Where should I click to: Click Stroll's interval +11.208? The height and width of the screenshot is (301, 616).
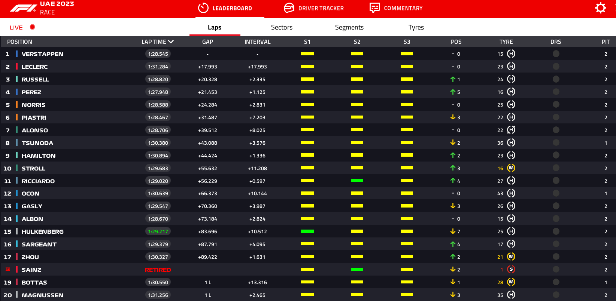(x=257, y=168)
